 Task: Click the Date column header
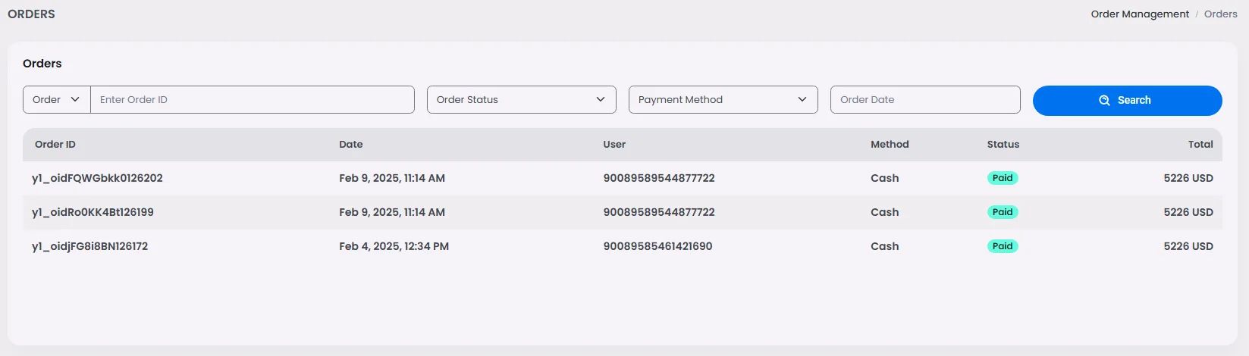click(350, 145)
